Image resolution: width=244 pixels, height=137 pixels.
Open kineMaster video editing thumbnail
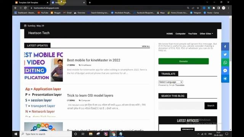43,67
